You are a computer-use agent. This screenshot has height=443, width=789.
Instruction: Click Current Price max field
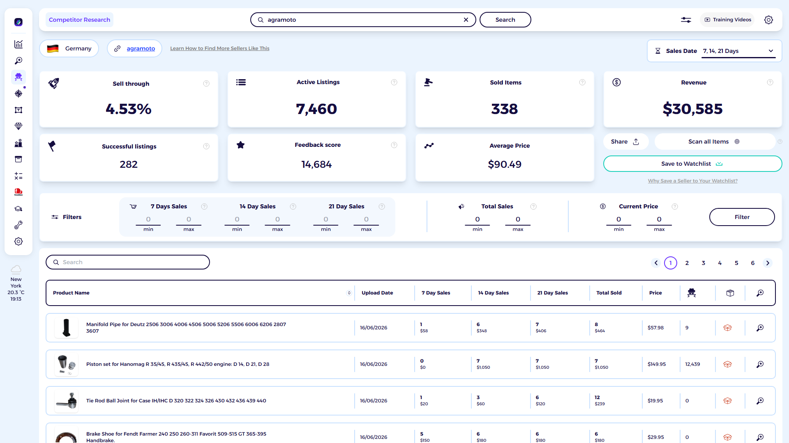(659, 219)
